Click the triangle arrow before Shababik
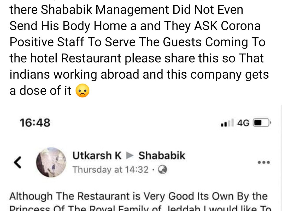Viewport: 282px width, 211px height. coord(130,156)
